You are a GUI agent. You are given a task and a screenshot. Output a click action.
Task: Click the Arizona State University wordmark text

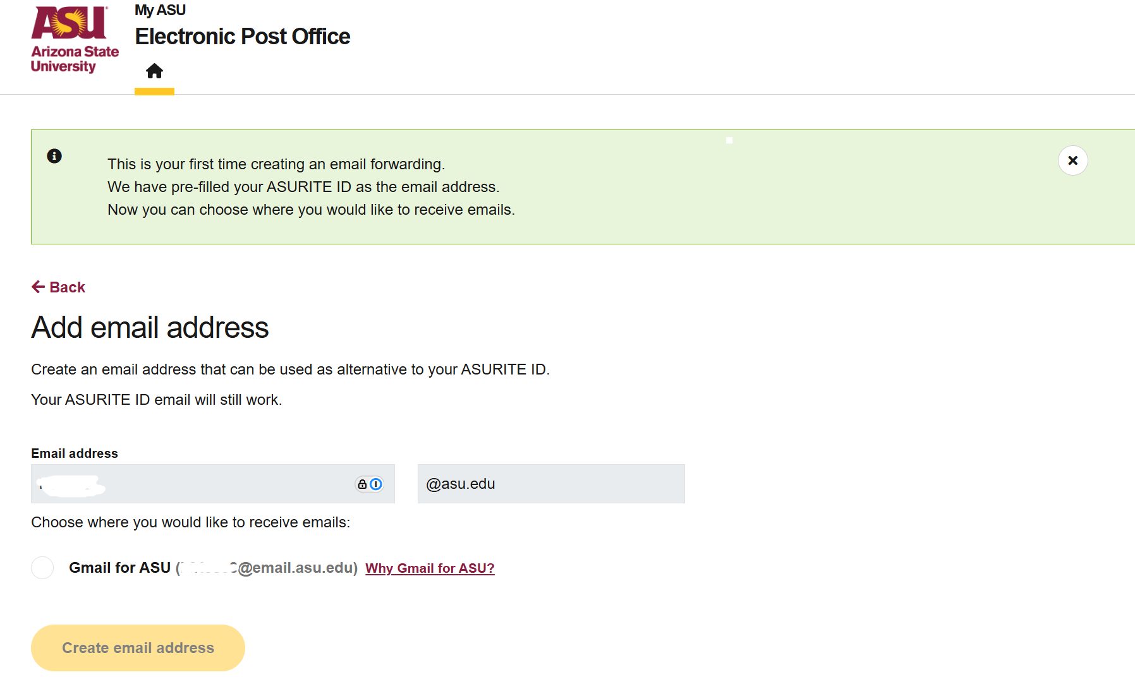[75, 59]
